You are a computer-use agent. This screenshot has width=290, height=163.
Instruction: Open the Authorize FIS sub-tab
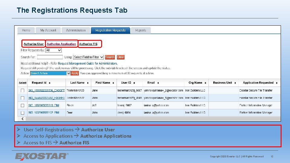[x=88, y=44]
